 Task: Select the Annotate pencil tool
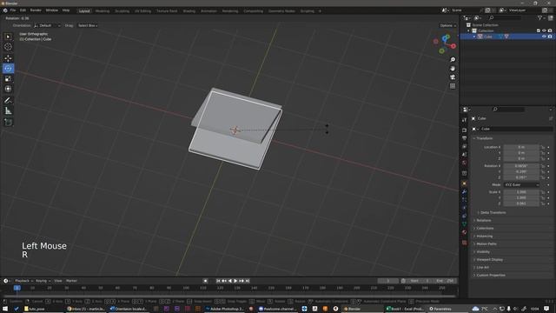pos(8,101)
